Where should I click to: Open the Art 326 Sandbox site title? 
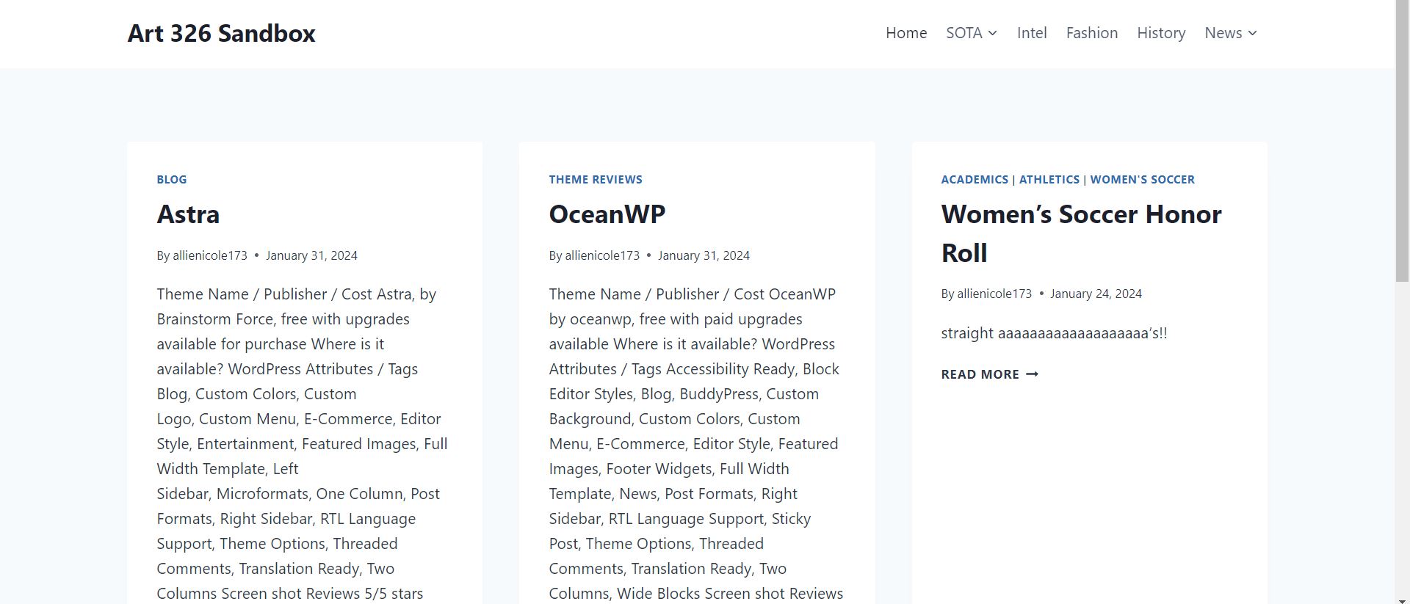(x=221, y=33)
